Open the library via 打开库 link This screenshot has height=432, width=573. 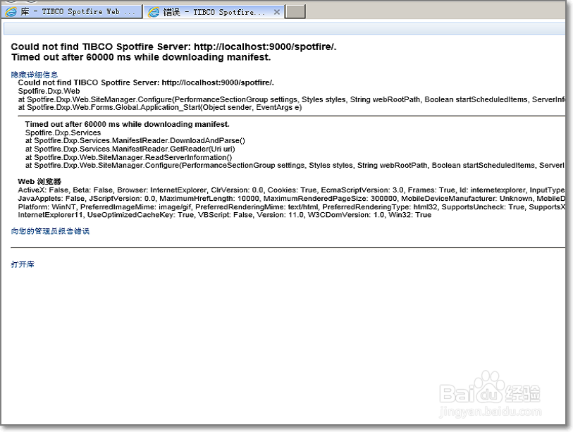click(x=23, y=264)
